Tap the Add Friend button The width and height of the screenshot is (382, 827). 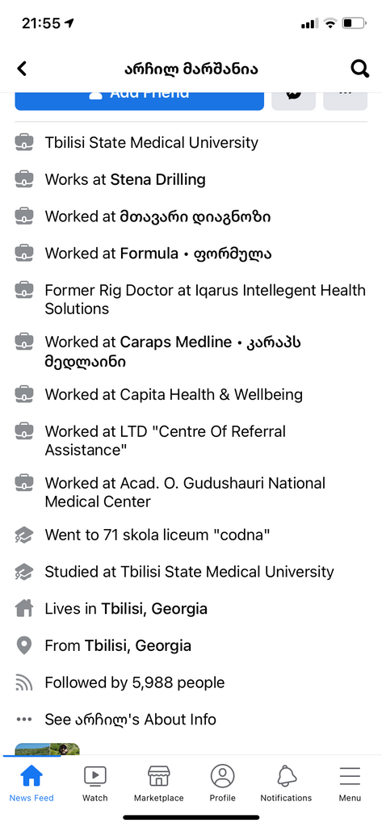click(x=139, y=100)
